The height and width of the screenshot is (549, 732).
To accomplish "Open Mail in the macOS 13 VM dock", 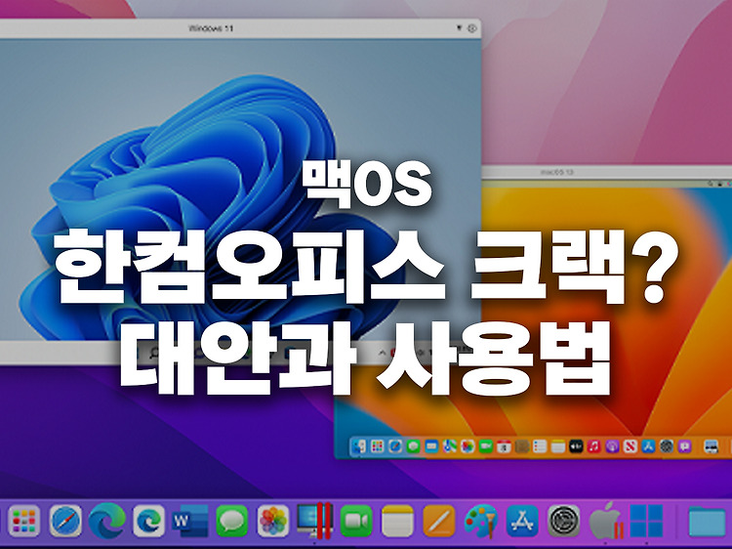I will 431,446.
